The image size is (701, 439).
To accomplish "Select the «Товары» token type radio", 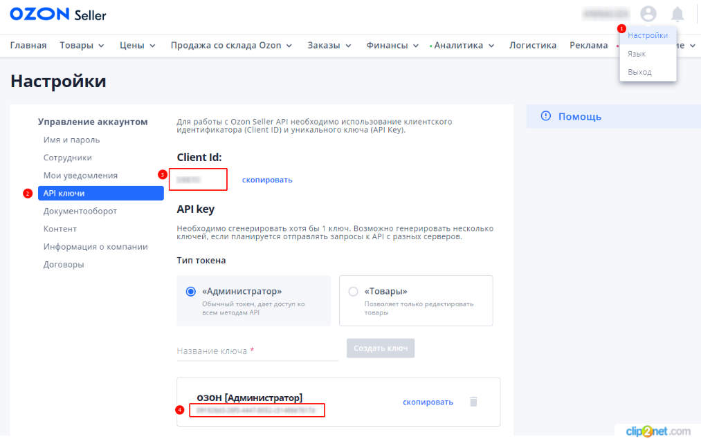I will click(x=353, y=292).
